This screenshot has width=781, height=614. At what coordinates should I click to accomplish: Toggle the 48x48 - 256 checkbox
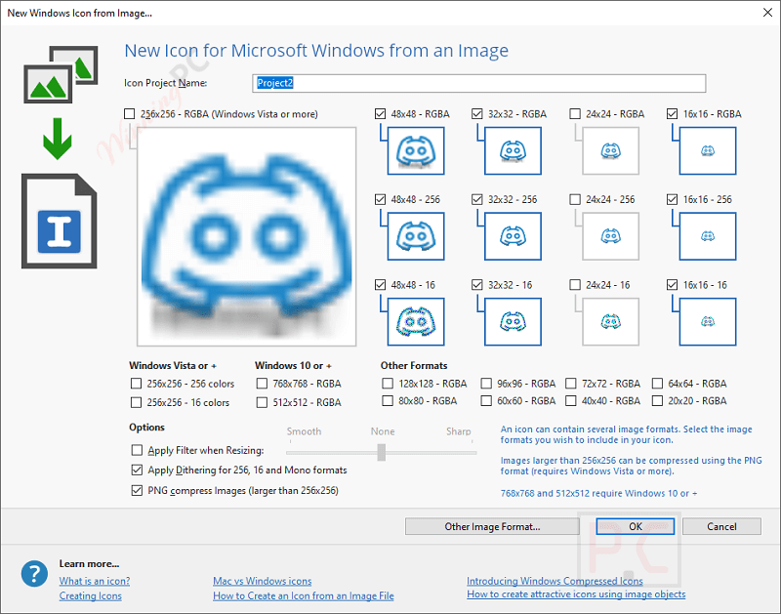[380, 200]
